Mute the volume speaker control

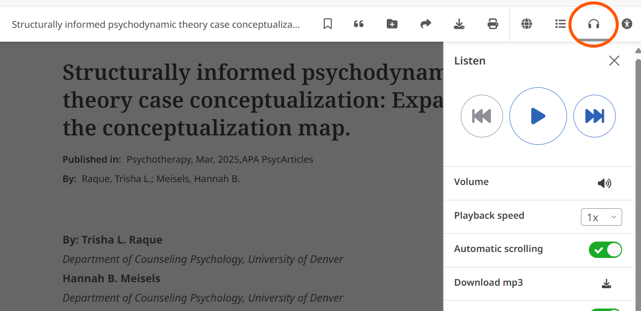click(604, 183)
